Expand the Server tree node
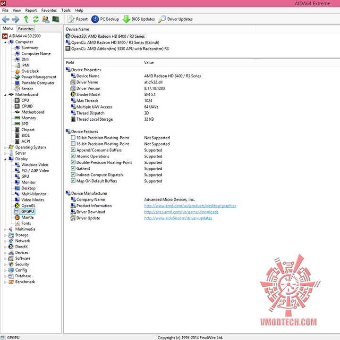 pos(5,153)
